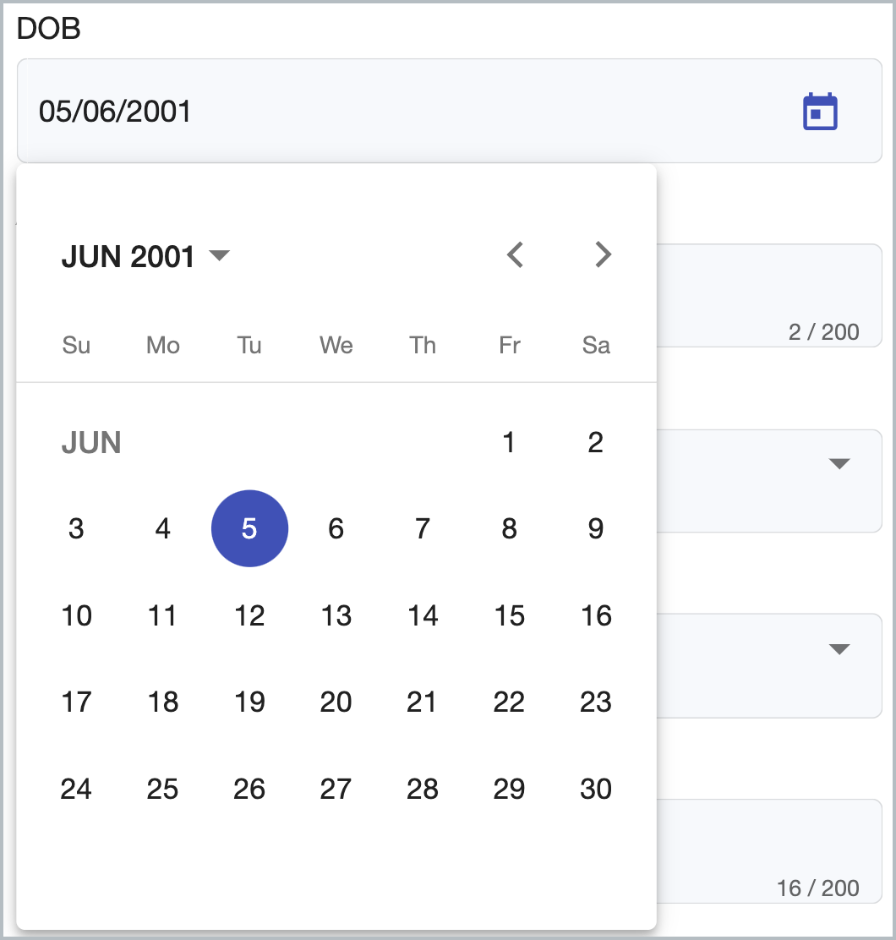896x940 pixels.
Task: Pick date 24 in the calendar
Action: point(76,789)
